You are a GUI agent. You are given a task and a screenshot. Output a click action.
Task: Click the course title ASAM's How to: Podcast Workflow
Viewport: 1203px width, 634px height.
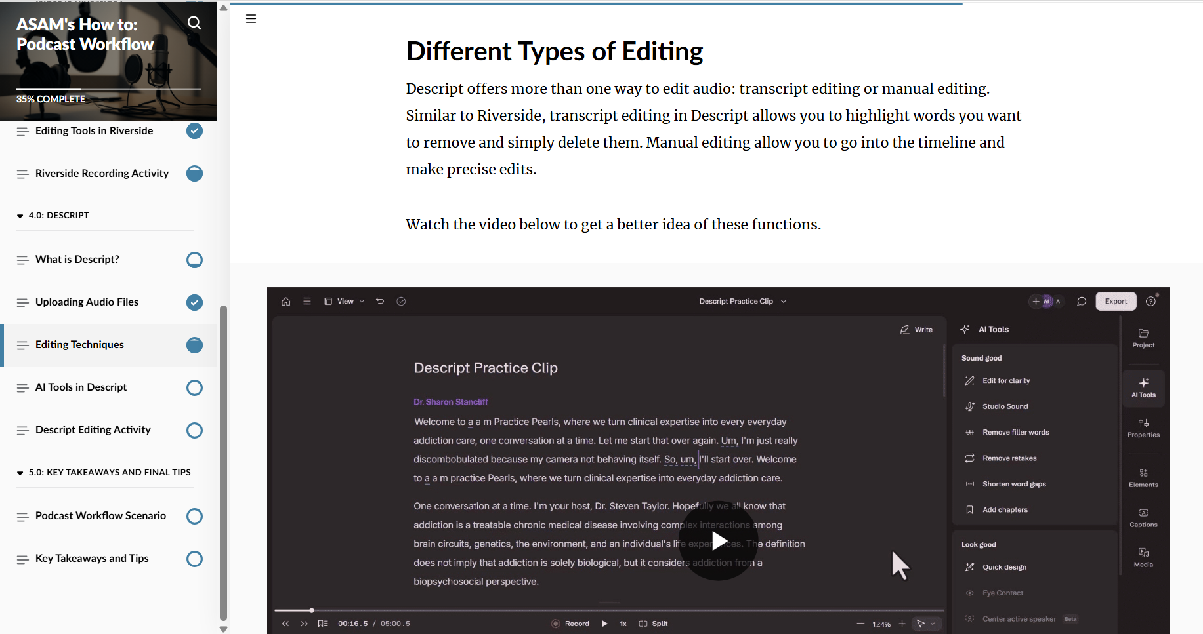coord(85,34)
